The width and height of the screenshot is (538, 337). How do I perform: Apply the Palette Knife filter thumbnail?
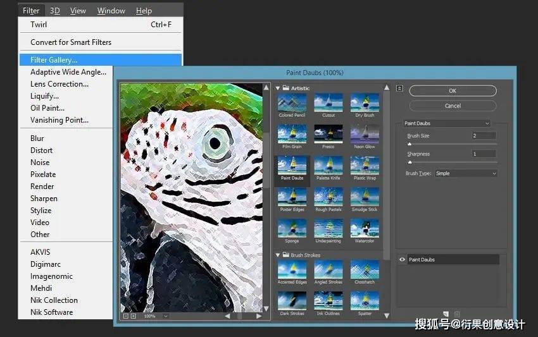(x=328, y=166)
